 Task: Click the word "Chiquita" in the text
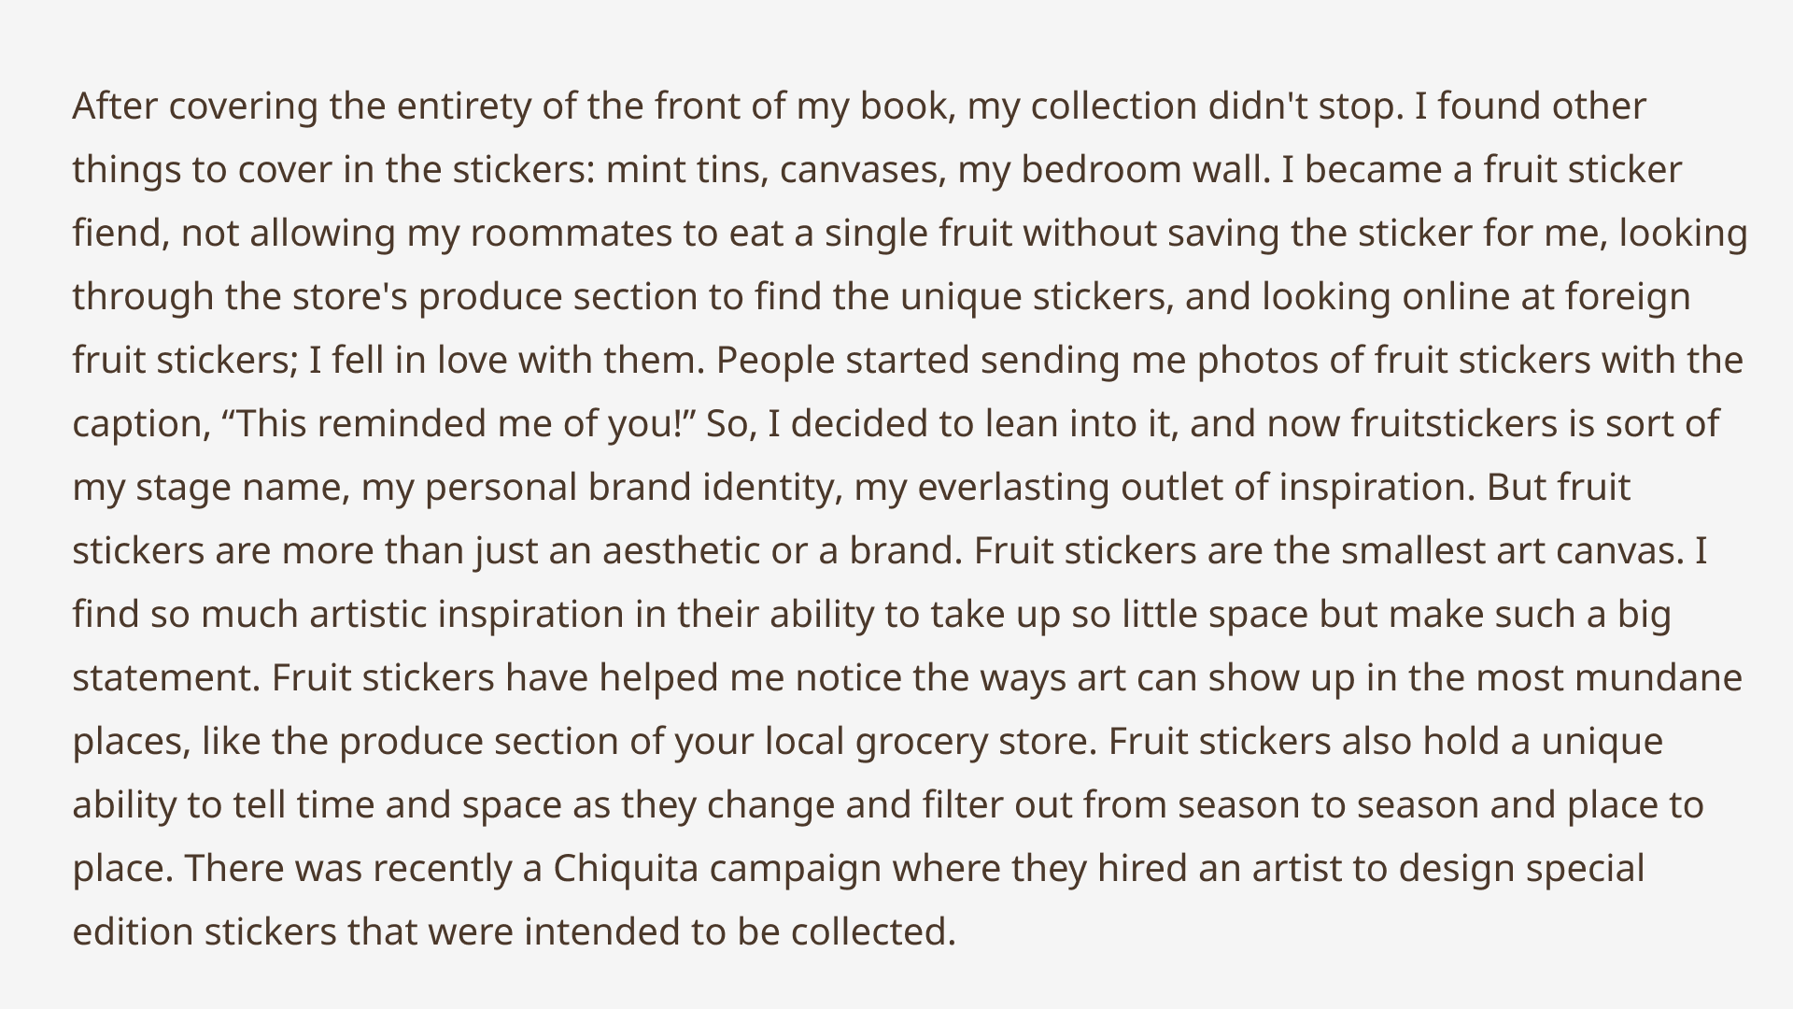click(626, 869)
